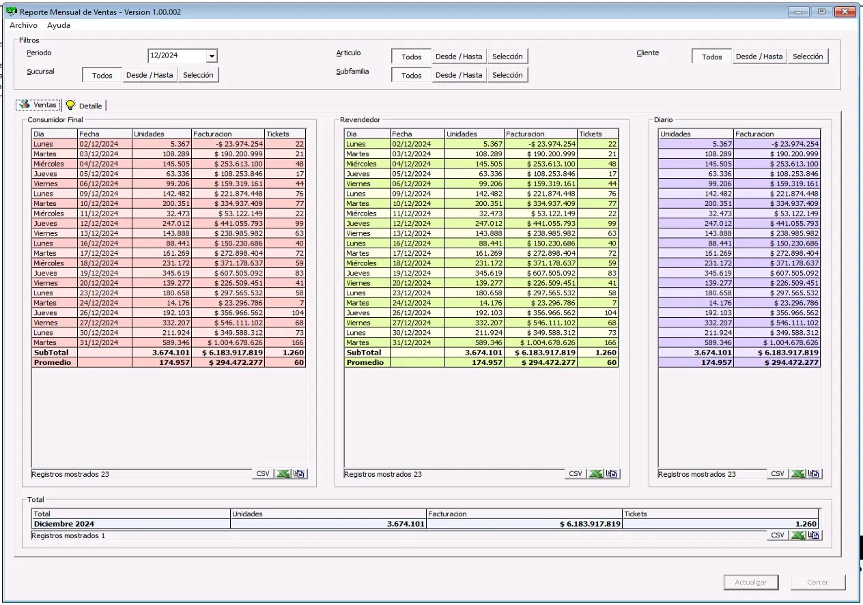Sort Revendedor table by Tickets column header
863x605 pixels.
tap(597, 134)
